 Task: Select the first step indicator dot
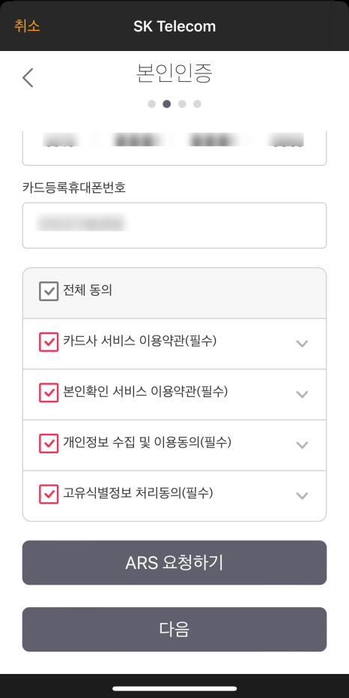tap(152, 104)
